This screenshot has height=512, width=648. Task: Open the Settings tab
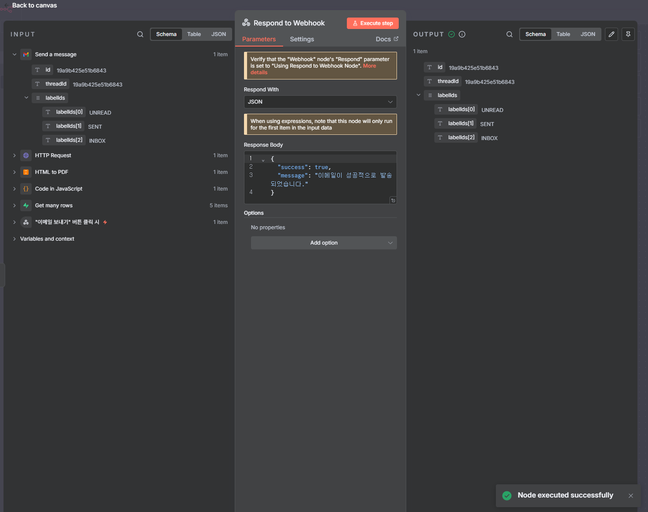coord(302,39)
